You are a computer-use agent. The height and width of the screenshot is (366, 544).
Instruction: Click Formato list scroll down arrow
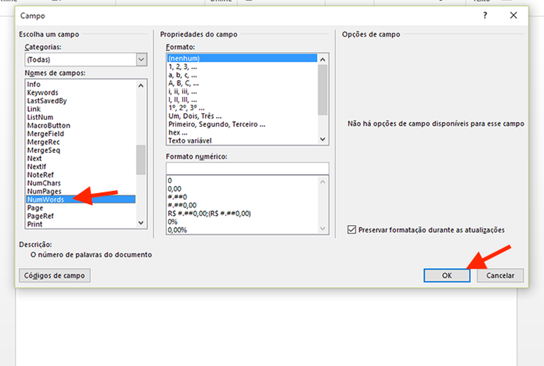[323, 139]
